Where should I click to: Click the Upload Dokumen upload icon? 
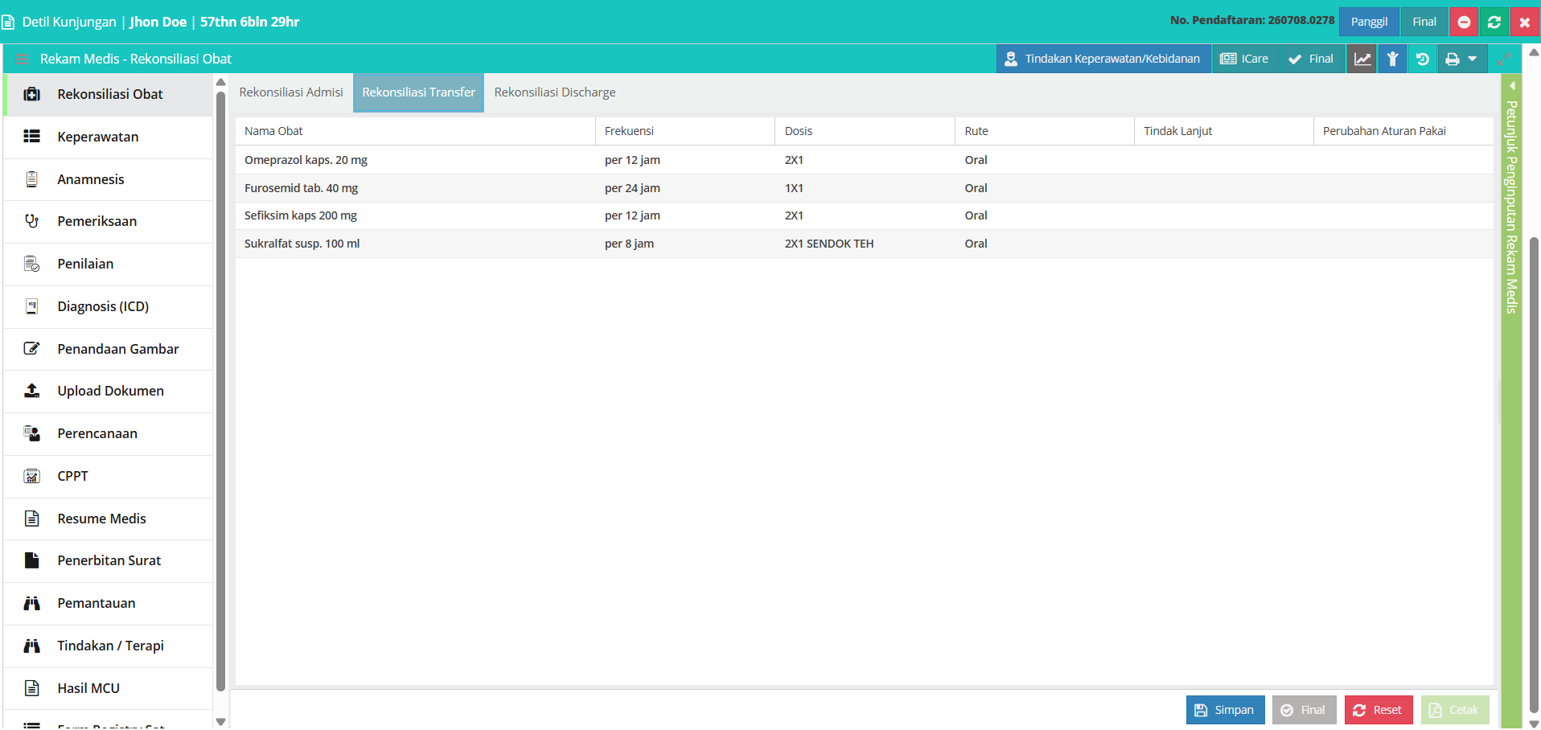(32, 391)
